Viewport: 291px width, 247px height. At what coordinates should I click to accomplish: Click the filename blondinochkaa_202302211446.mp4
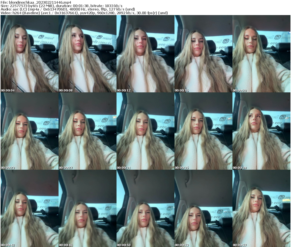pyautogui.click(x=36, y=2)
